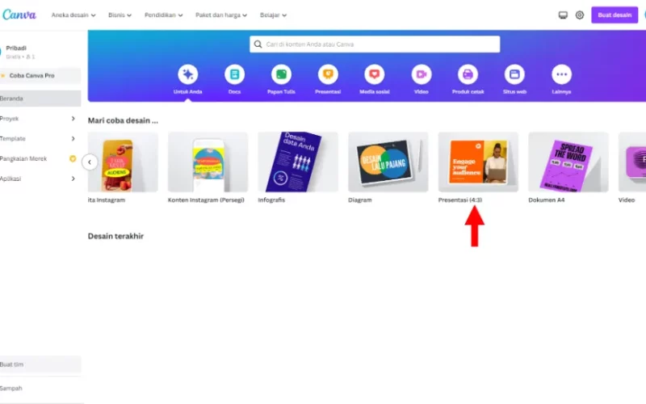The width and height of the screenshot is (646, 404).
Task: Expand the Aplikasi sidebar chevron
Action: [x=73, y=179]
